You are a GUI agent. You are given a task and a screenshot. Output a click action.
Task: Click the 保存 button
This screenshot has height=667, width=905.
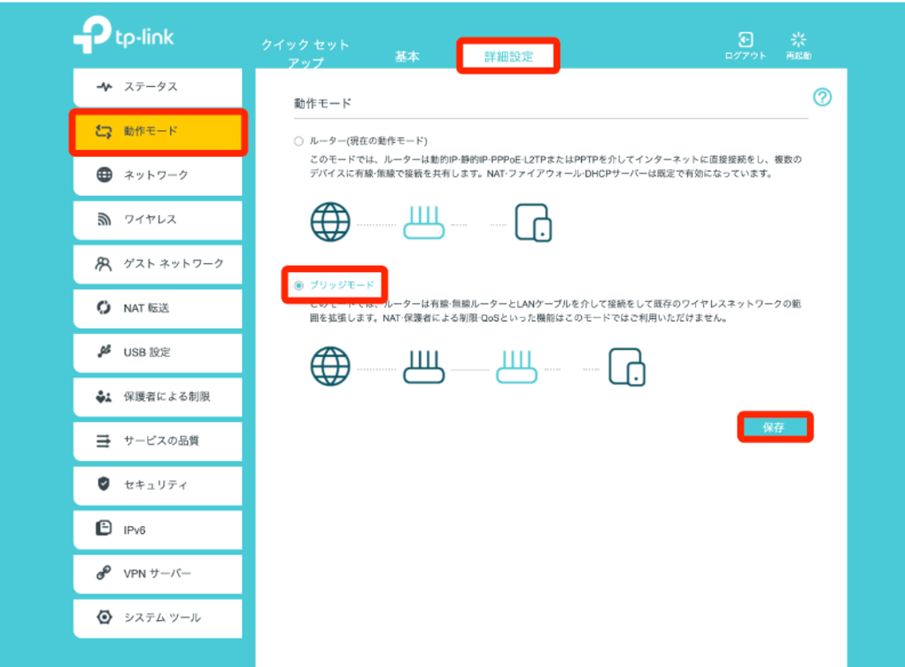(775, 426)
